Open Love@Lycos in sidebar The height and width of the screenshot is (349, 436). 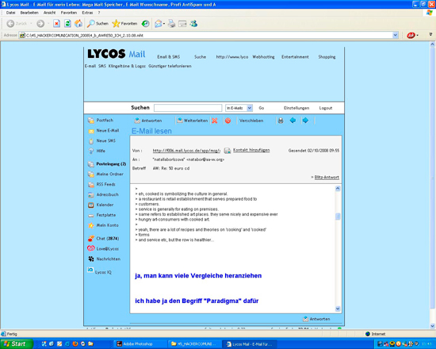[x=103, y=248]
